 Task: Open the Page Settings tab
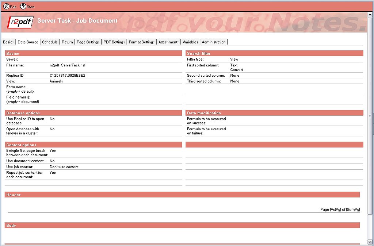(88, 42)
